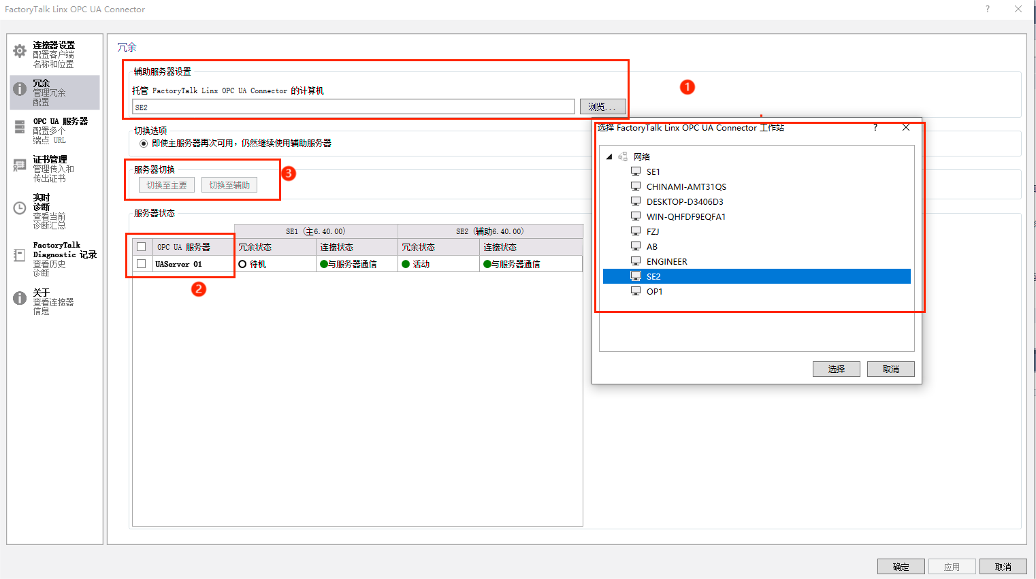The height and width of the screenshot is (579, 1036).
Task: Click the computer icon beside SE1
Action: 636,171
